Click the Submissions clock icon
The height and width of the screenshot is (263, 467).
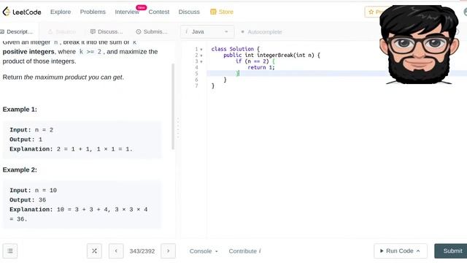[139, 31]
